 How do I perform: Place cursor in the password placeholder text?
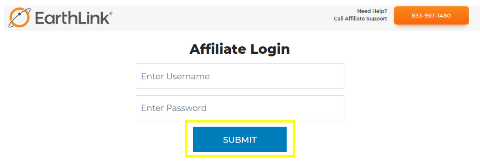click(174, 108)
